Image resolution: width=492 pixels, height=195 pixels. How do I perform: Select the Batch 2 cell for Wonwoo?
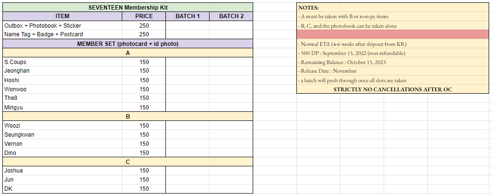(231, 89)
